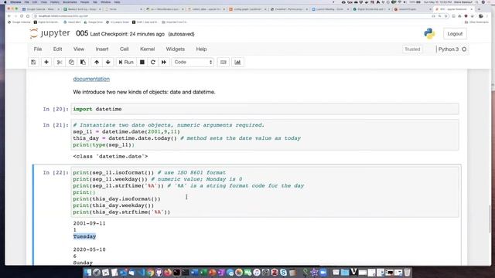Image resolution: width=495 pixels, height=278 pixels.
Task: Click browser back arrow
Action: coord(9,15)
